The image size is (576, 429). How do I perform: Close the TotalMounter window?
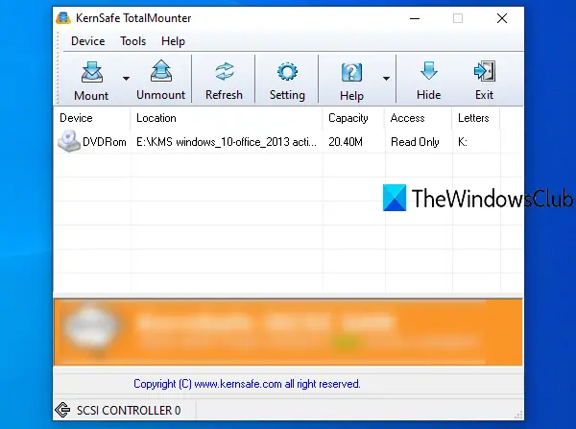click(x=502, y=18)
